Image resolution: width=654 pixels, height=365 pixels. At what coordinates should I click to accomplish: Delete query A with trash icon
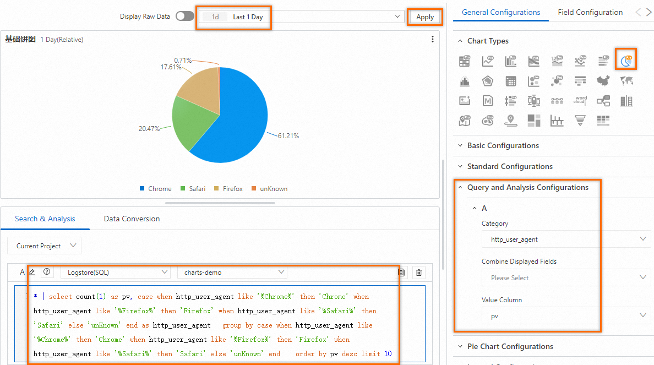[419, 273]
